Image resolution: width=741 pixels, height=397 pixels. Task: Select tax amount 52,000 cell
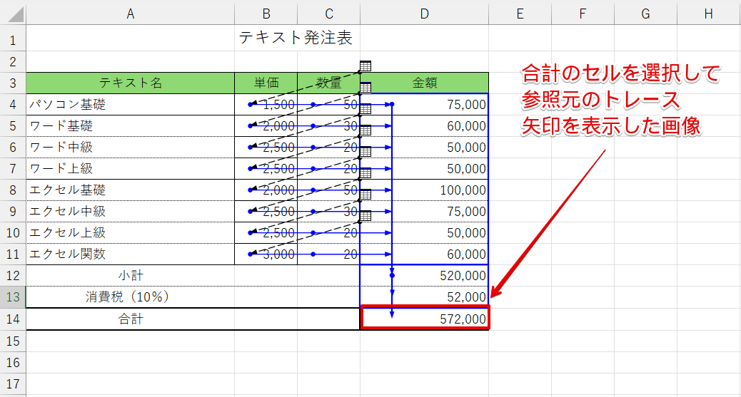(424, 297)
